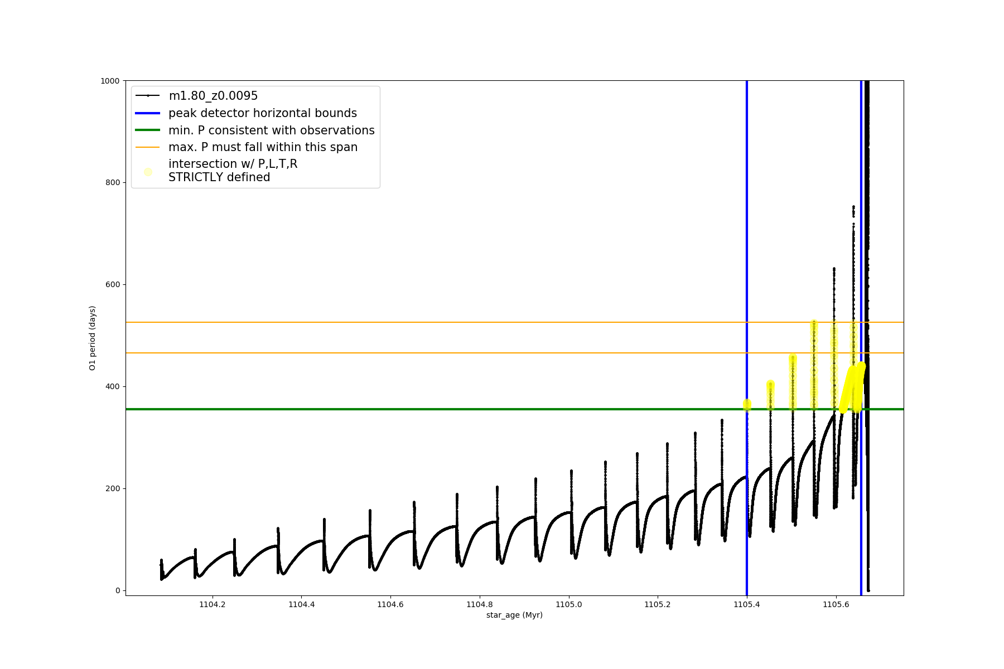Click the yellow circle marker in the legend

coord(148,172)
